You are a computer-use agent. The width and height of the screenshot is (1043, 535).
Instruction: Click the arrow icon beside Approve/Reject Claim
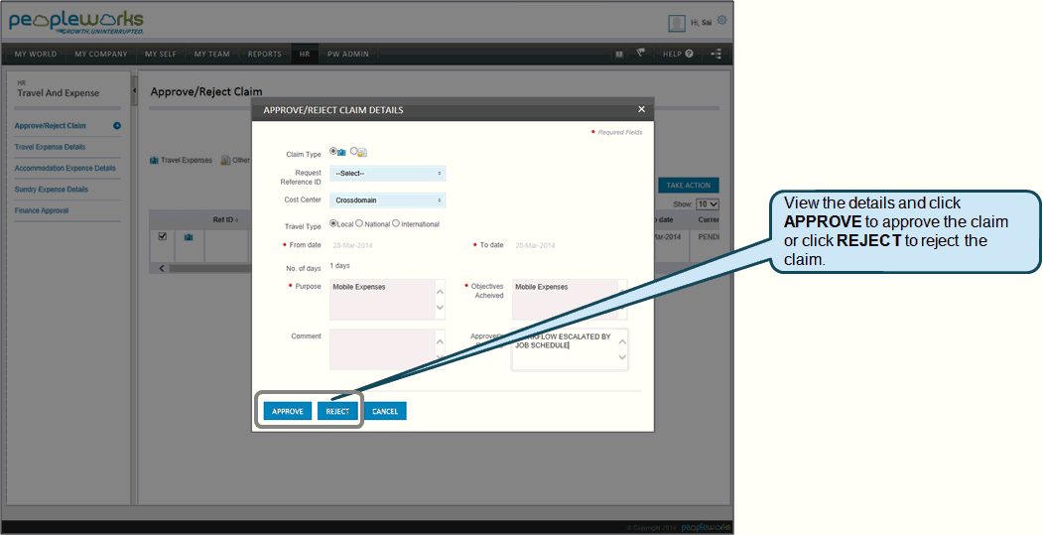(x=117, y=126)
